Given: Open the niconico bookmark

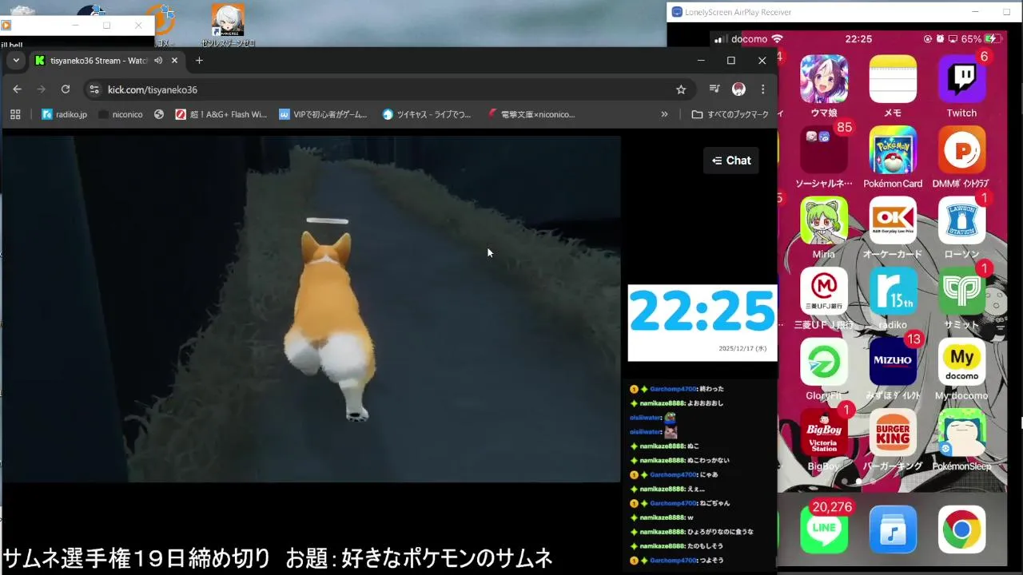Looking at the screenshot, I should 121,114.
